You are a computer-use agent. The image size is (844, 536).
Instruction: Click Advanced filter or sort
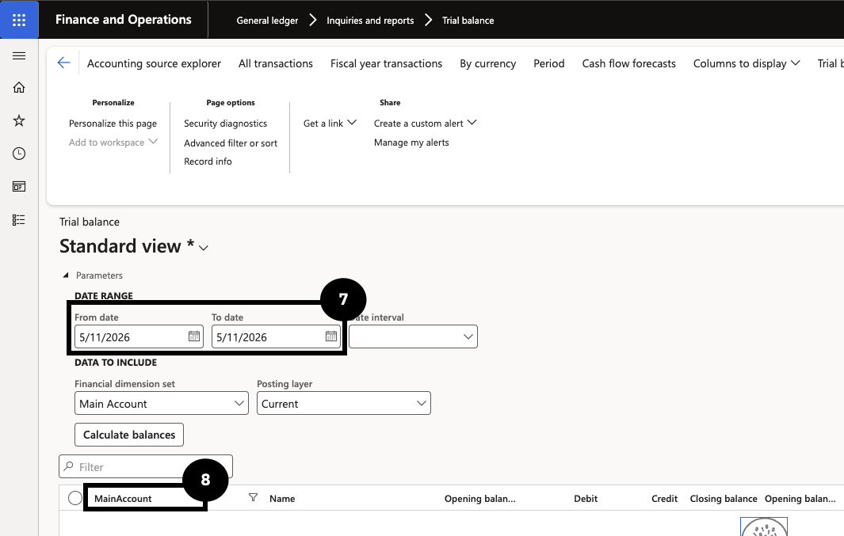point(231,143)
